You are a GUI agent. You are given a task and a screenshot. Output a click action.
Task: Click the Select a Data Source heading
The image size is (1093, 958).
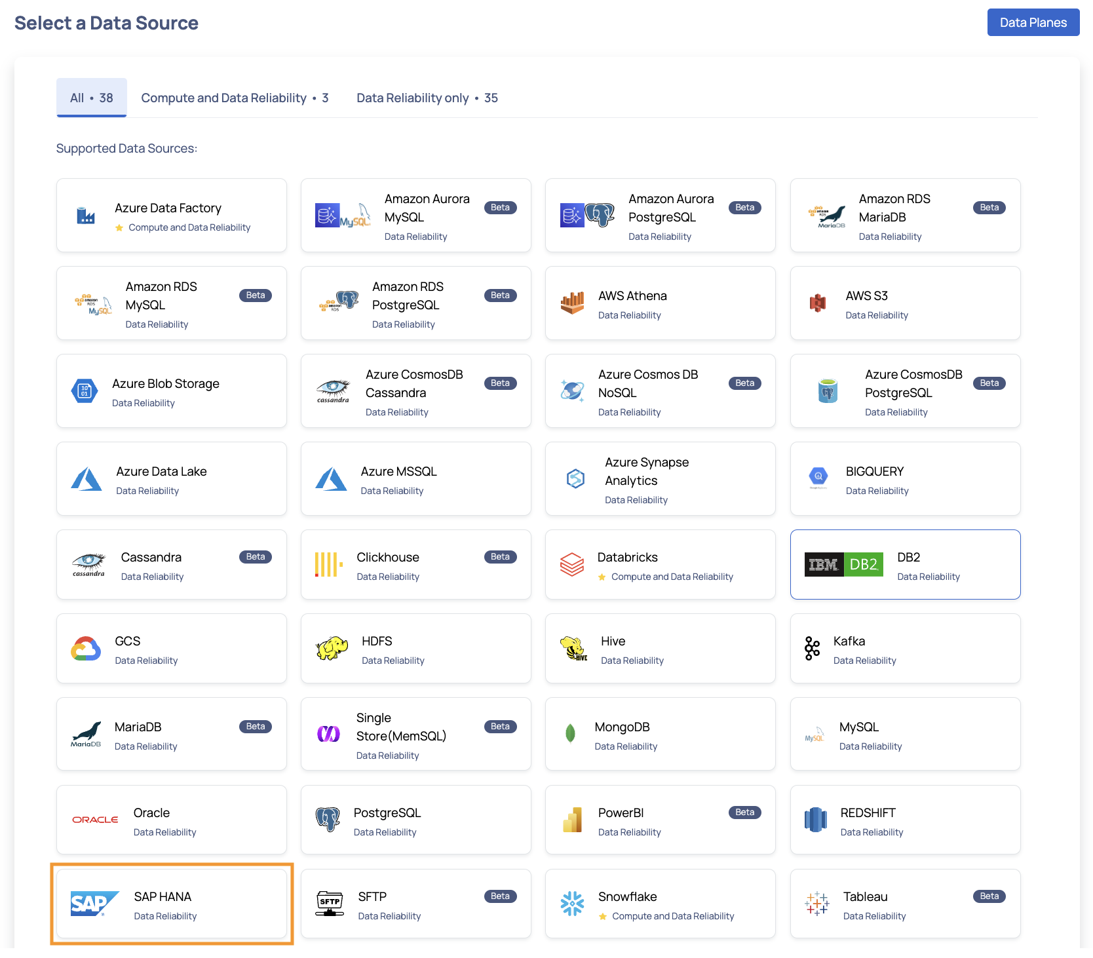tap(106, 23)
